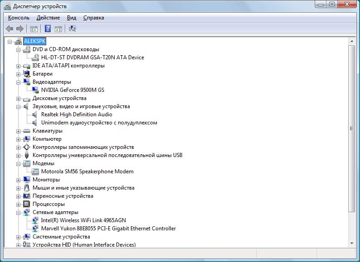The image size is (360, 262).
Task: Select the HL-DT-ST DVDRAM GSA-T20N device
Action: click(x=92, y=57)
